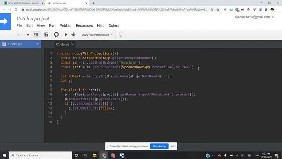Close the Copy With Protections browser tab
Screen dimensions: 282x159
point(43,3)
